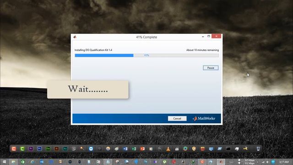Image resolution: width=293 pixels, height=165 pixels.
Task: Open the Windows Start button
Action: point(4,162)
